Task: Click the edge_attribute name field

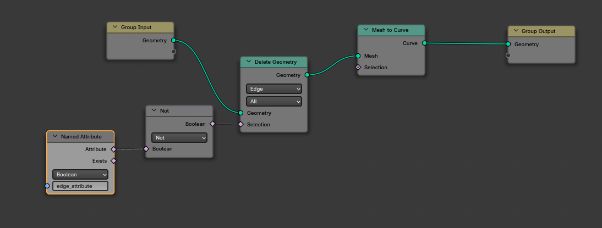Action: coord(80,186)
